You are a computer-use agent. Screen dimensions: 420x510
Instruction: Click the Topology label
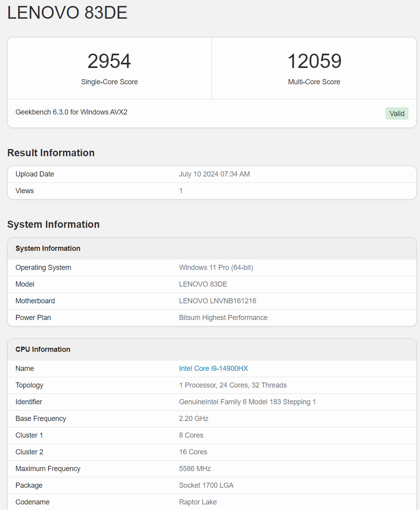(x=29, y=385)
